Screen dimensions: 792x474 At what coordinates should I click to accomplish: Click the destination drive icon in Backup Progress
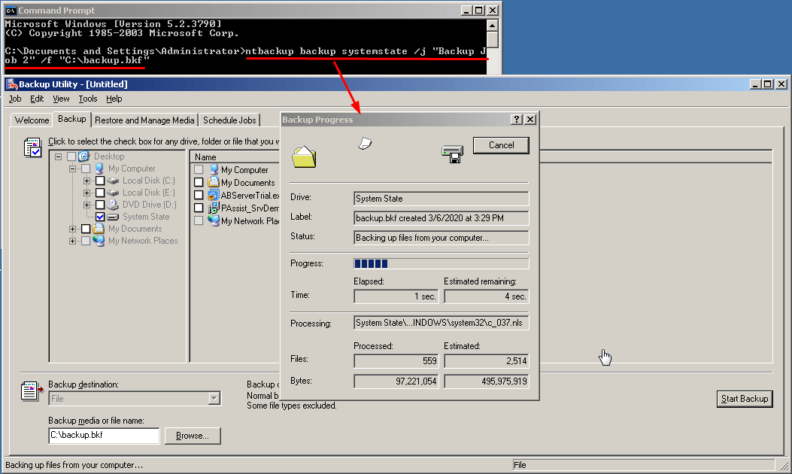[452, 153]
